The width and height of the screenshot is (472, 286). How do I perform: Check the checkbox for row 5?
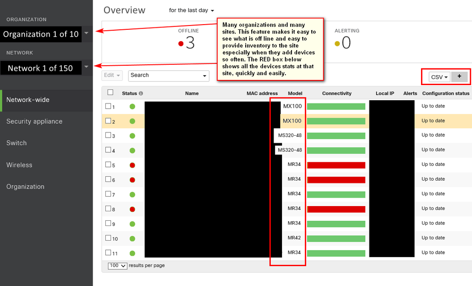[x=108, y=165]
